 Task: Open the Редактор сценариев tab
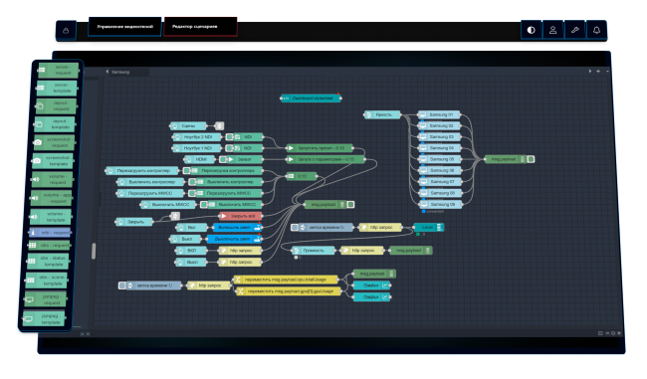click(200, 27)
